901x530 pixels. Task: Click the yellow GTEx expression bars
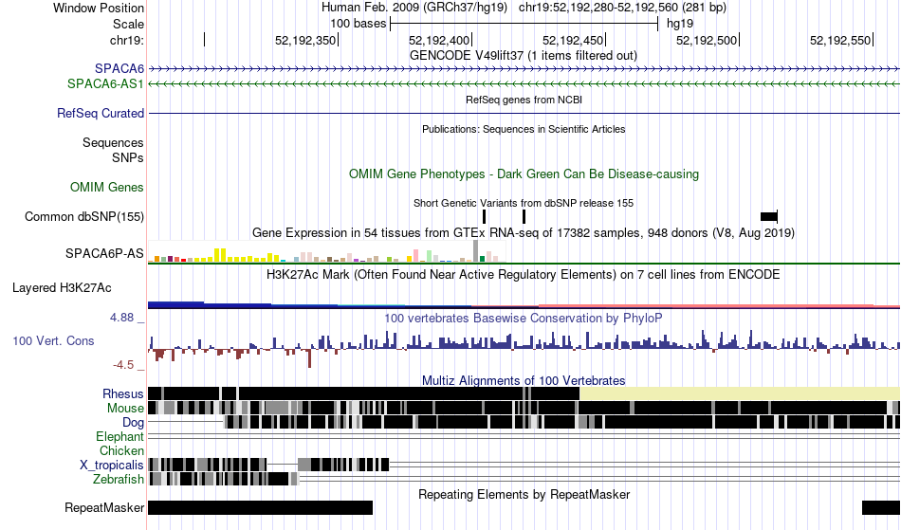(220, 255)
